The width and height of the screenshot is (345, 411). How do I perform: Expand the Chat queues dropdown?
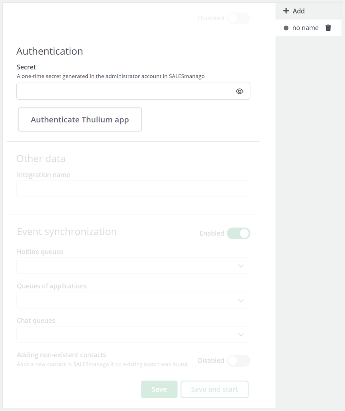click(x=133, y=334)
